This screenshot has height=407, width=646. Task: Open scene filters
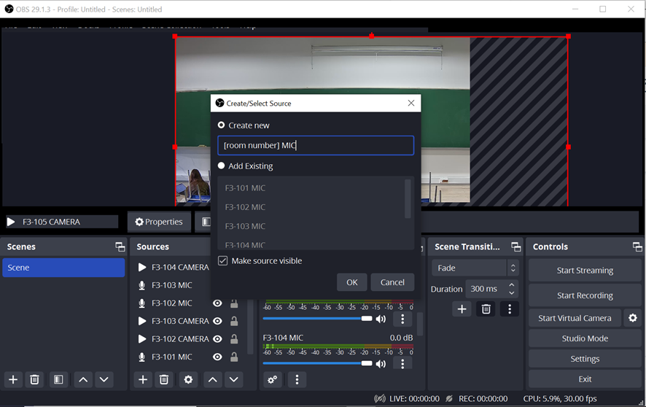click(x=58, y=379)
